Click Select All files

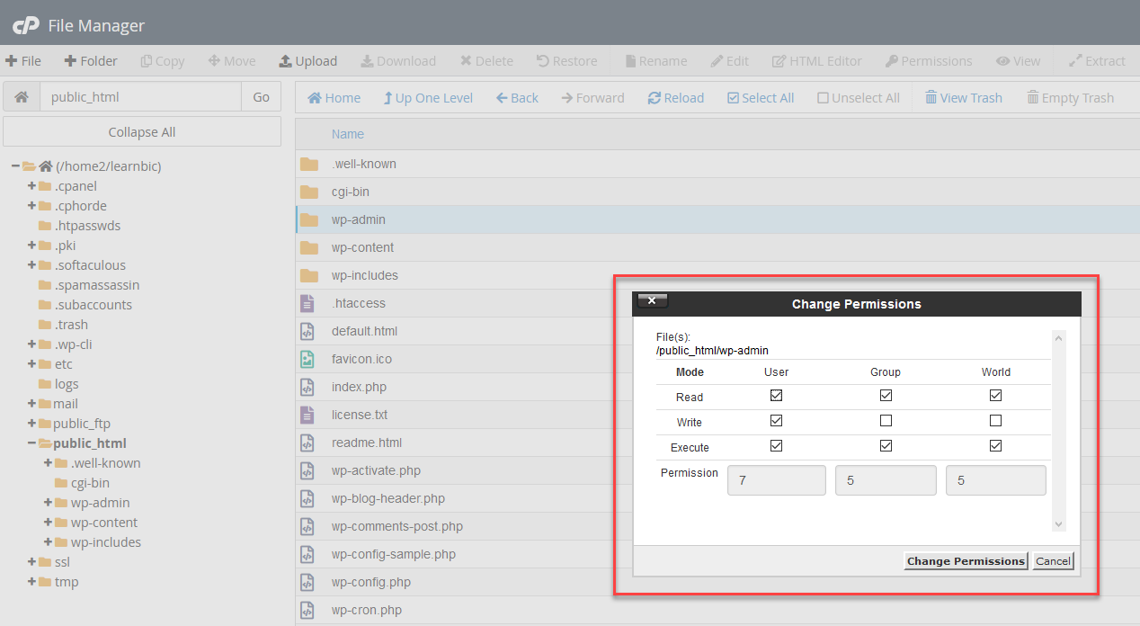pyautogui.click(x=761, y=98)
